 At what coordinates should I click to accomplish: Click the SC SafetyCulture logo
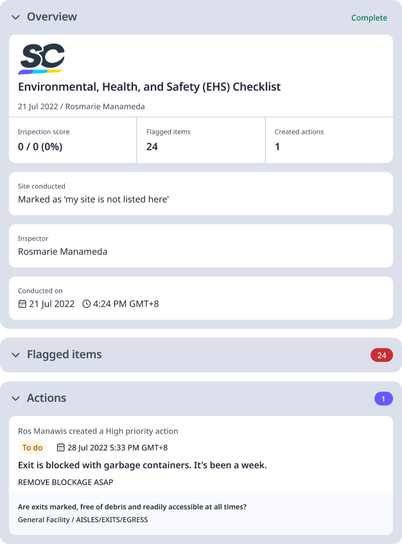pos(42,59)
